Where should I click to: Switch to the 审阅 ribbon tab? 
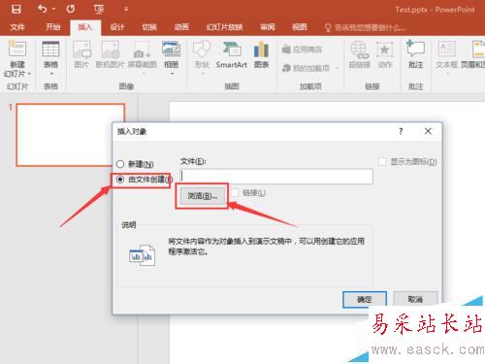268,27
